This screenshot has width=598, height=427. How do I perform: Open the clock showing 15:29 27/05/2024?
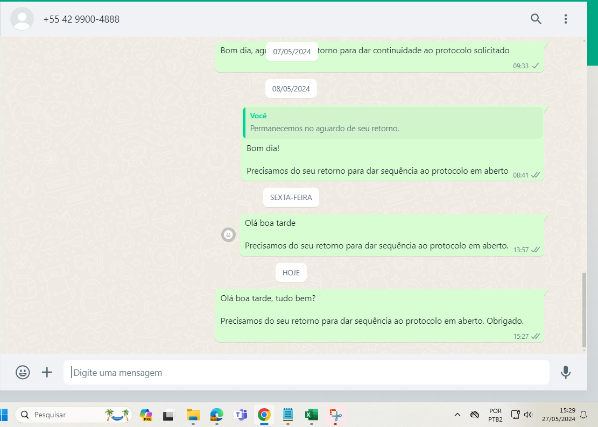tap(558, 415)
